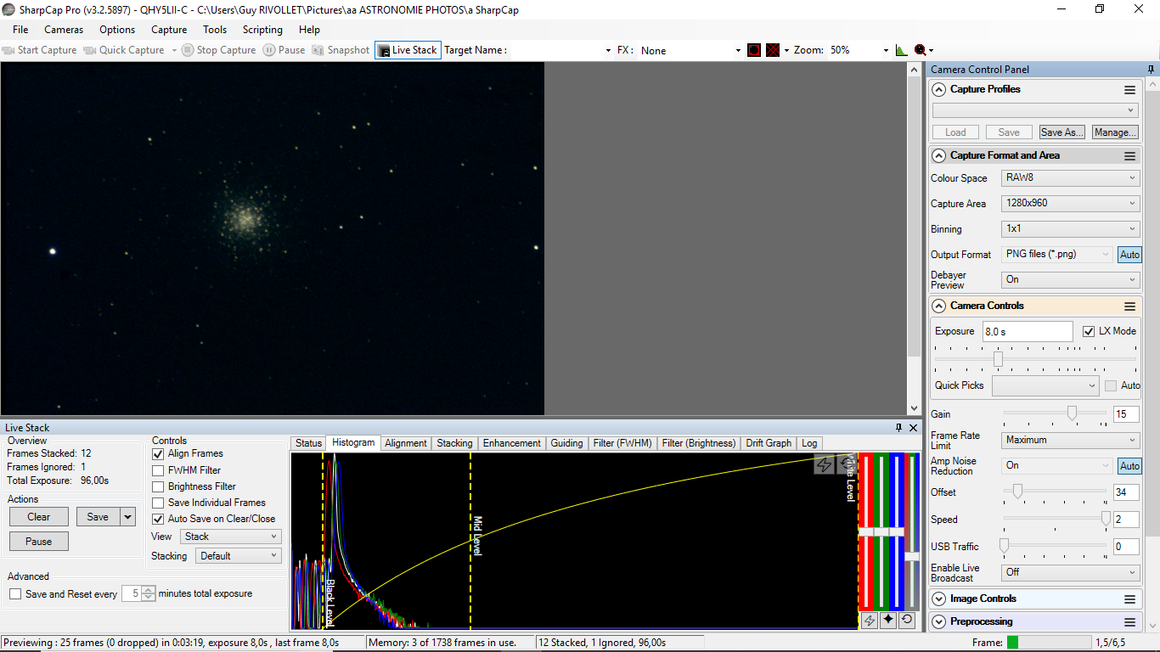Click the Save As... profile button
The width and height of the screenshot is (1160, 652).
pos(1062,132)
